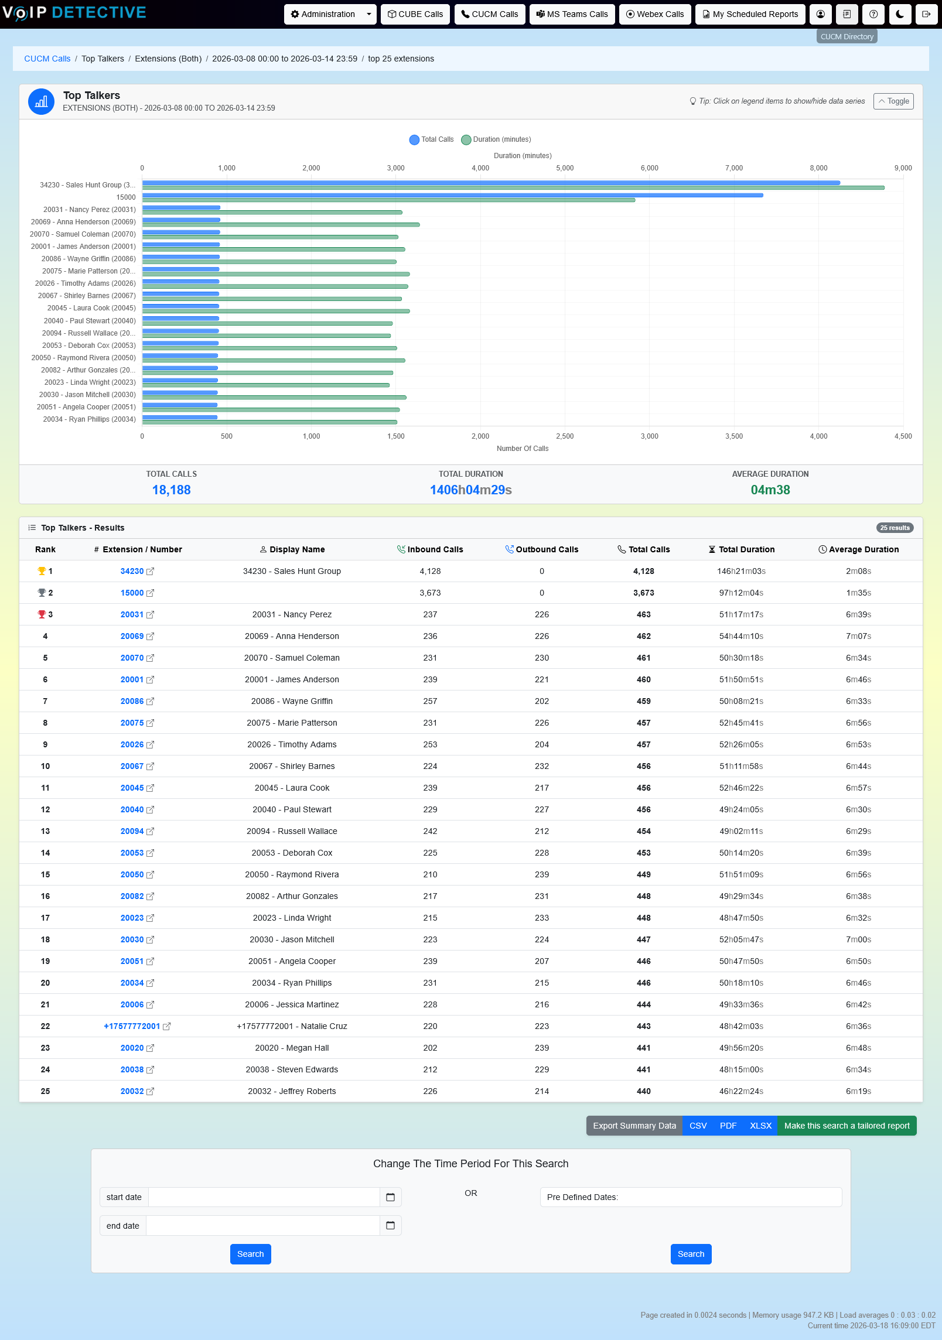Viewport: 942px width, 1340px height.
Task: Open external link icon for extension 20001
Action: 150,679
